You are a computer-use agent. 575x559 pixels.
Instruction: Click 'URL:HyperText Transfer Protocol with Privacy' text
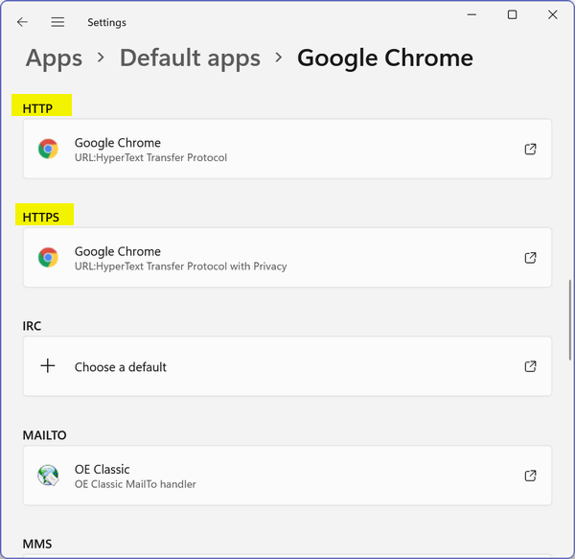click(181, 267)
